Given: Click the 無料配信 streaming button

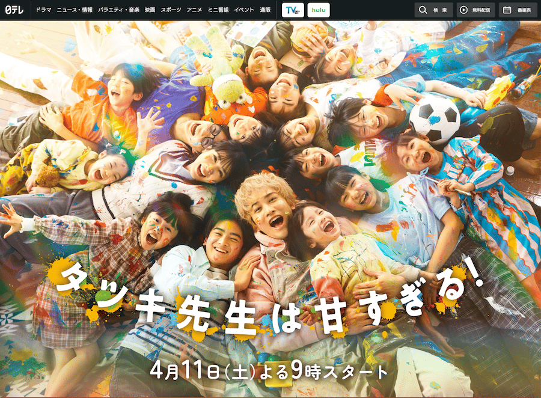Looking at the screenshot, I should coord(477,10).
